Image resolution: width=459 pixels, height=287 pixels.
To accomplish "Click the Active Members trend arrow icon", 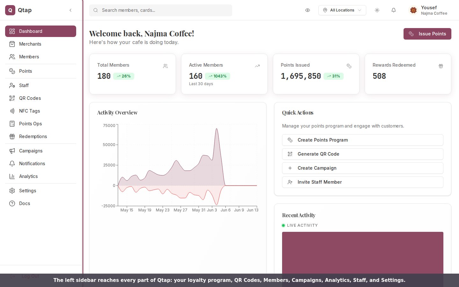I will click(257, 66).
